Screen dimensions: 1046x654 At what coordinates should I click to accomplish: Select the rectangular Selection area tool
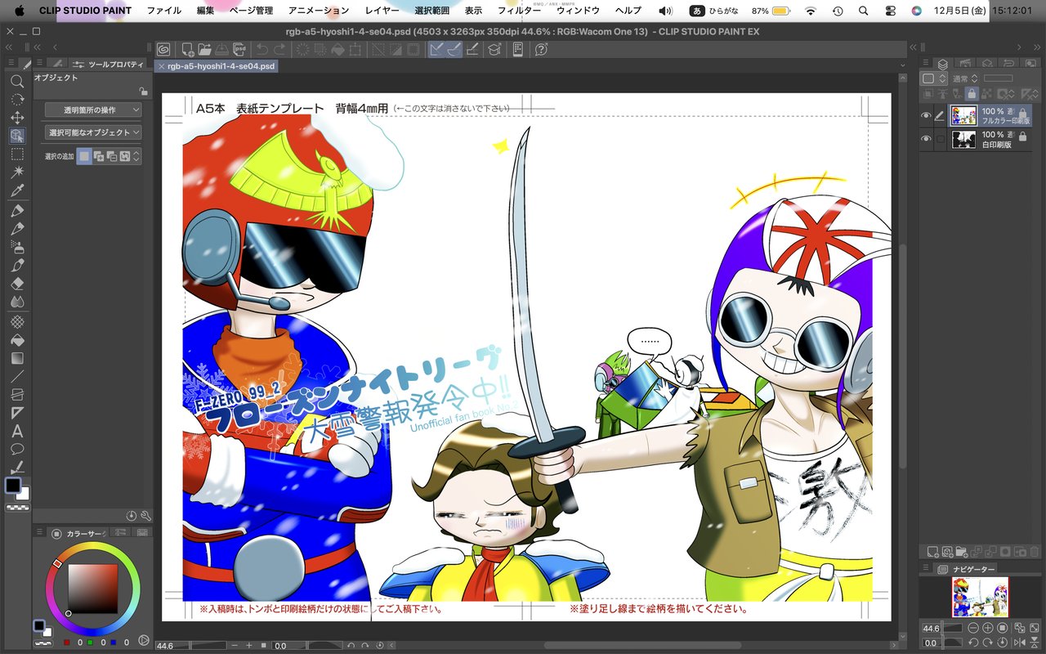(x=17, y=154)
